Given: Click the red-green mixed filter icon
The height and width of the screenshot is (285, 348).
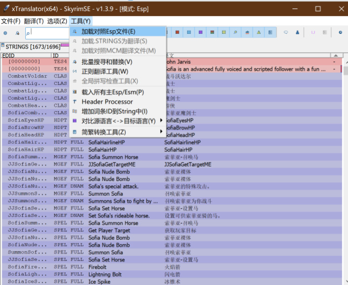Looking at the screenshot, I should [212, 32].
